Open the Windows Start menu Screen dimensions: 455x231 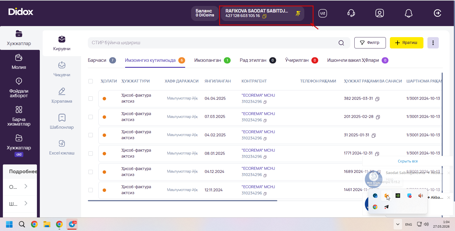pos(9,224)
